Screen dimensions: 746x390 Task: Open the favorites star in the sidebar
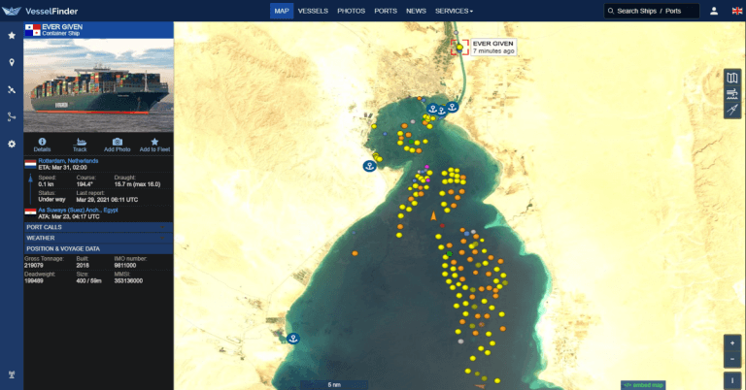[12, 35]
